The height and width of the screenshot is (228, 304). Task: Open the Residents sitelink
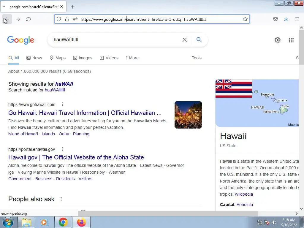65,179
